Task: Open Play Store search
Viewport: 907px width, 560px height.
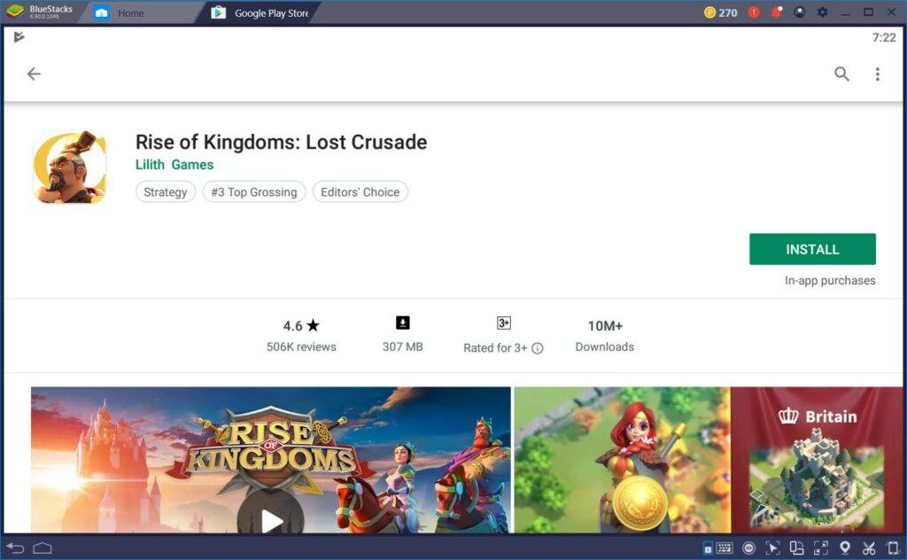Action: click(841, 74)
